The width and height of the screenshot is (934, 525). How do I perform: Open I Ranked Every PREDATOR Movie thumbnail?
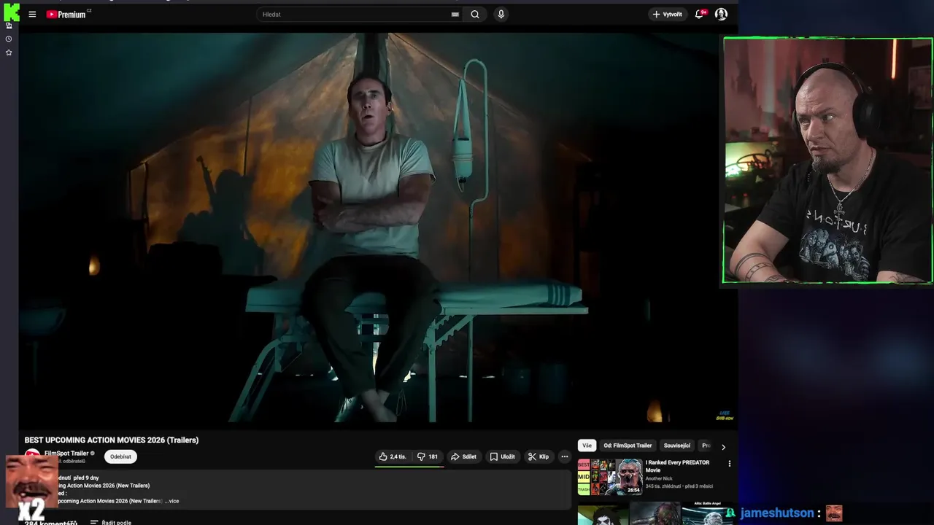pyautogui.click(x=610, y=477)
